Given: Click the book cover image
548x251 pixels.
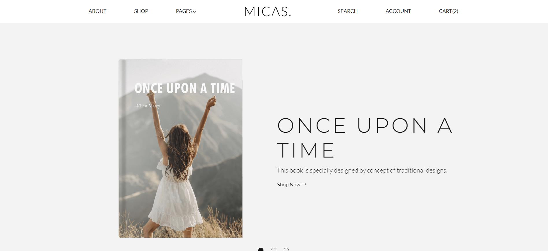Looking at the screenshot, I should point(181,149).
